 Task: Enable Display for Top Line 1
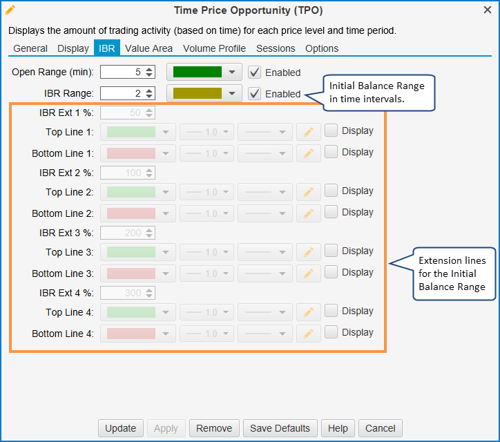click(331, 131)
